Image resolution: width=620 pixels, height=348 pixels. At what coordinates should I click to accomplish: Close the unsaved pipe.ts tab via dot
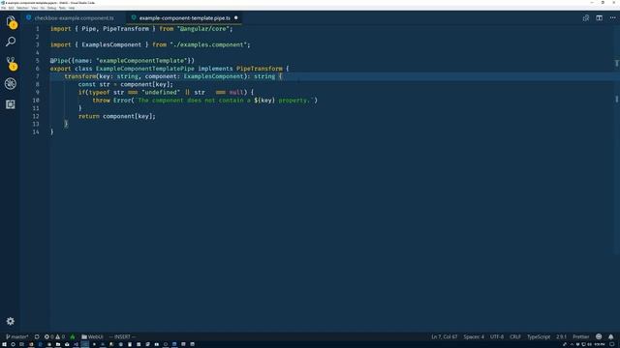tap(236, 18)
